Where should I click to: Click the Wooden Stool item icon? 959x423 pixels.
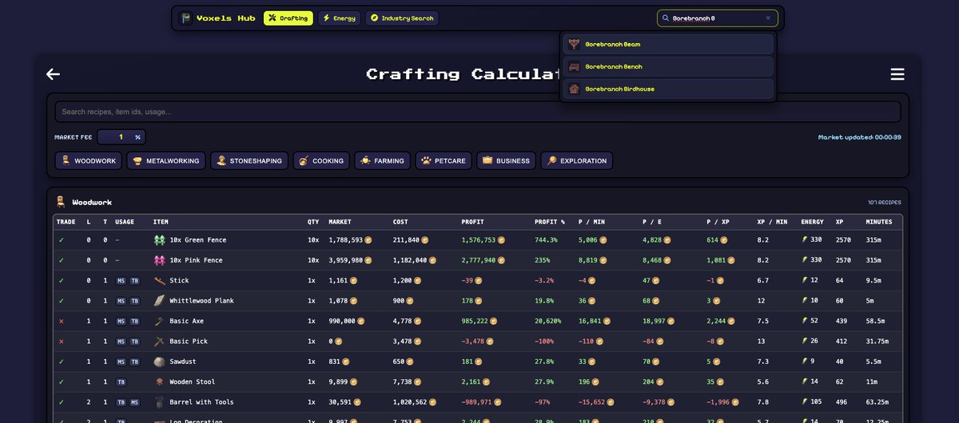pos(159,381)
